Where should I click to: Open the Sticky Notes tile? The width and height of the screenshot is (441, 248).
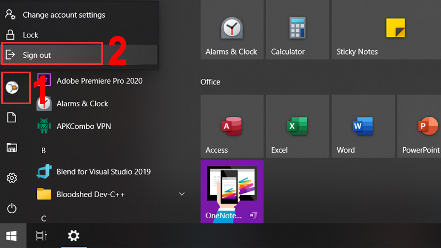(386, 30)
